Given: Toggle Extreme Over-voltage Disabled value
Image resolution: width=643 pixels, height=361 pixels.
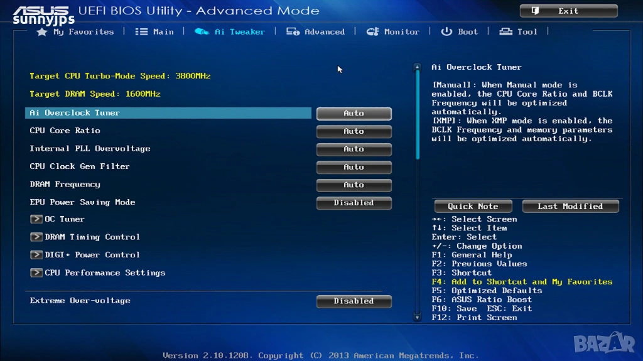Looking at the screenshot, I should coord(354,301).
